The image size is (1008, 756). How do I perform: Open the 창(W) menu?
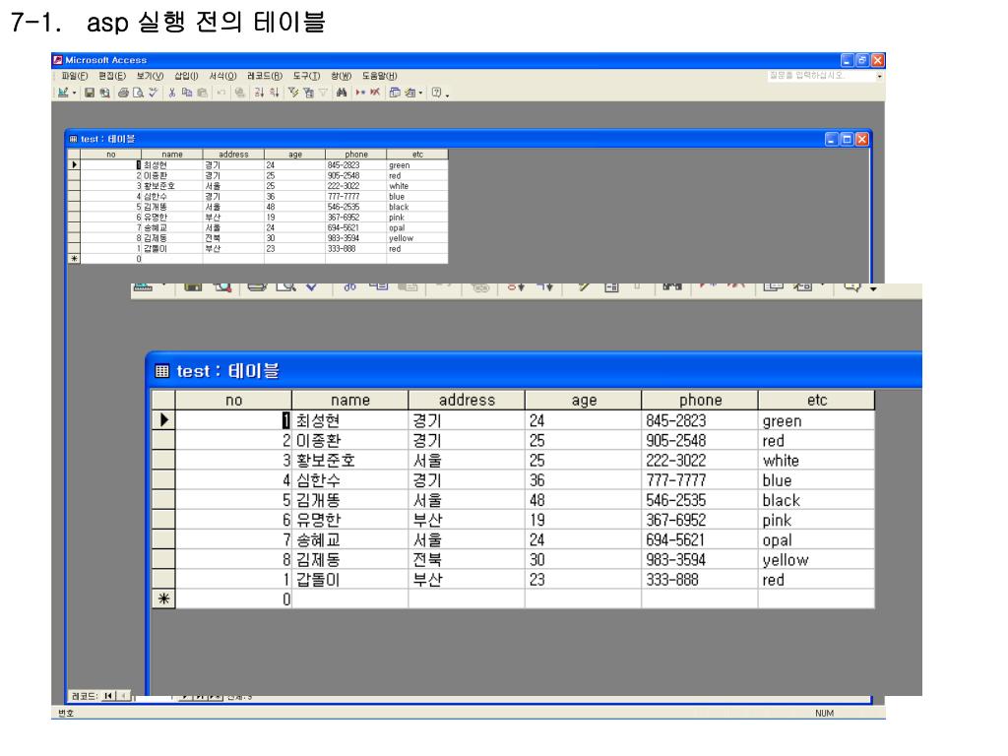(342, 76)
